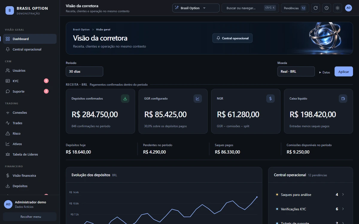This screenshot has width=359, height=224.
Task: Click the Conexões wifi icon
Action: tap(8, 113)
